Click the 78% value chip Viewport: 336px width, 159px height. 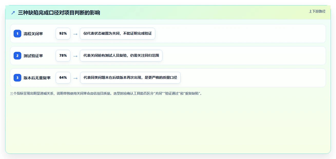(x=63, y=56)
